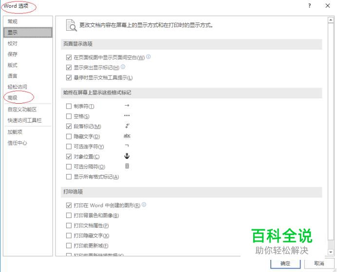337x272 pixels.
Task: Enable the 可选连字符 checkbox
Action: coord(69,146)
